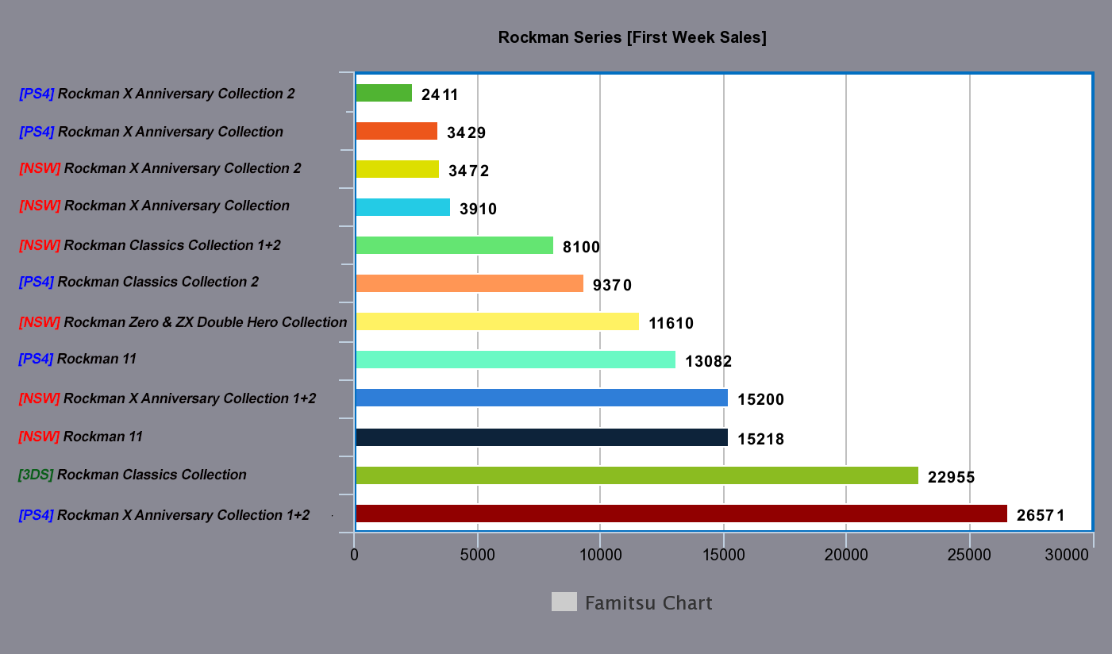Screen dimensions: 1112x654
Task: Select the orange bar valued 9370
Action: 470,283
